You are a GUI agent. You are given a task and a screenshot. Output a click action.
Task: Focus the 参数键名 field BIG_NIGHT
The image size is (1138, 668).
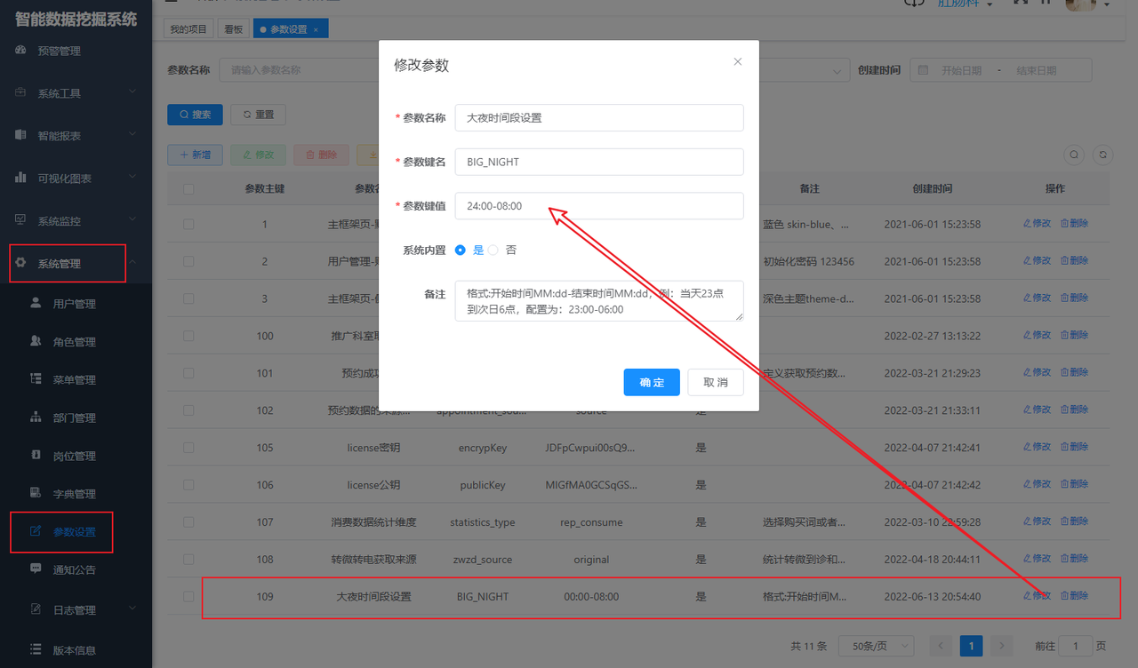(599, 162)
